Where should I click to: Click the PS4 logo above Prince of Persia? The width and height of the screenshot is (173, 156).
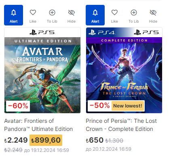click(102, 32)
